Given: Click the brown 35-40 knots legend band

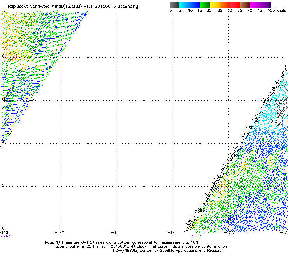Looking at the screenshot, I should 245,5.
